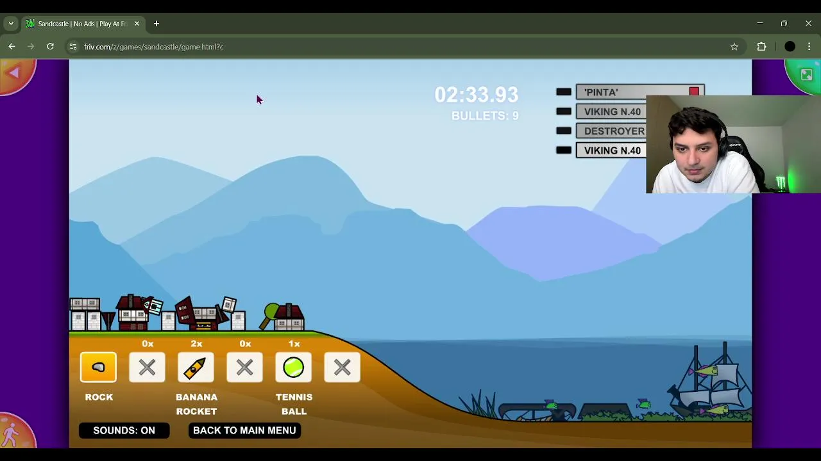Click the locked ammo slot right of Tennis Ball
Screen dimensions: 821x461
(x=342, y=368)
